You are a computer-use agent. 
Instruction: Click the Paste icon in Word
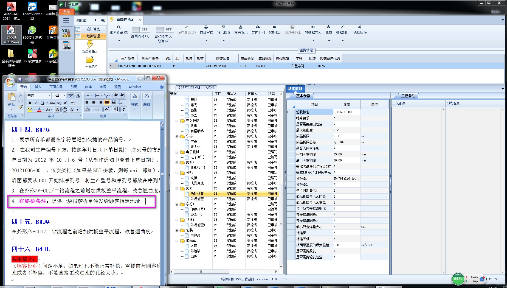(x=12, y=97)
